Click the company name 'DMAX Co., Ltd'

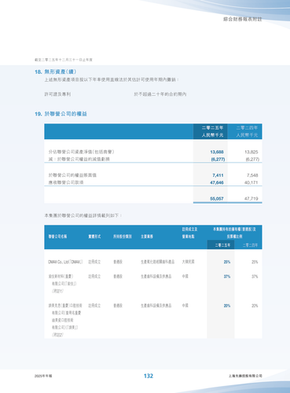pos(60,262)
